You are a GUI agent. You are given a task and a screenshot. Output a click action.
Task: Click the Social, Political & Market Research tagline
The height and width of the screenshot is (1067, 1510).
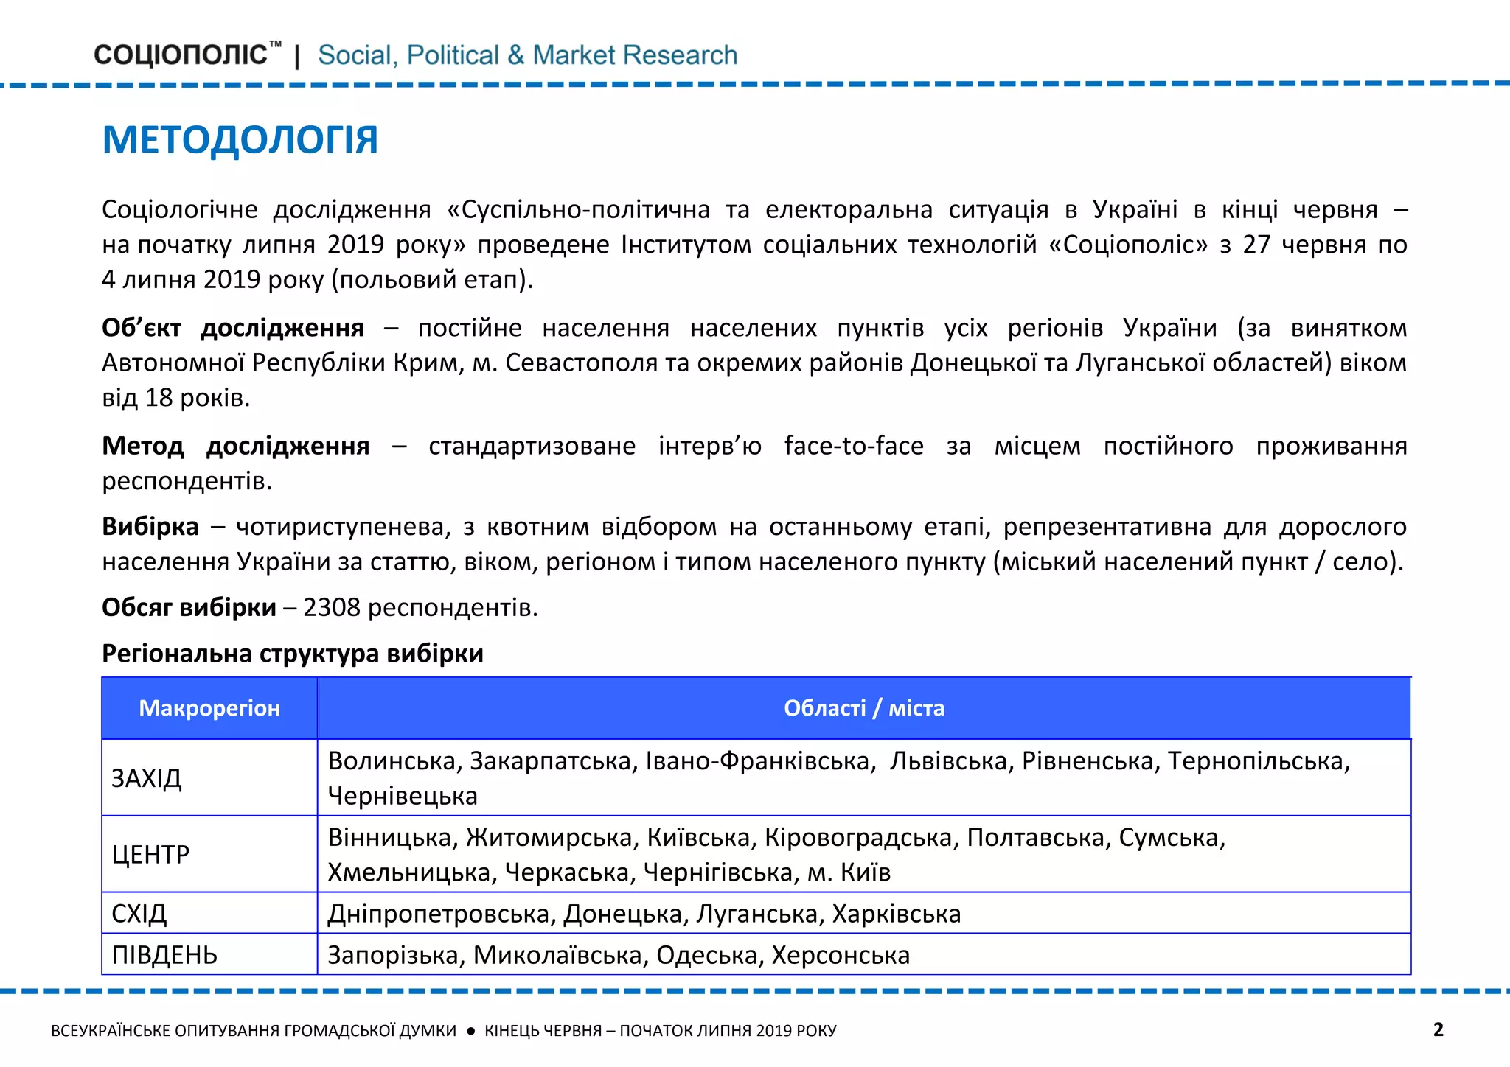point(527,55)
